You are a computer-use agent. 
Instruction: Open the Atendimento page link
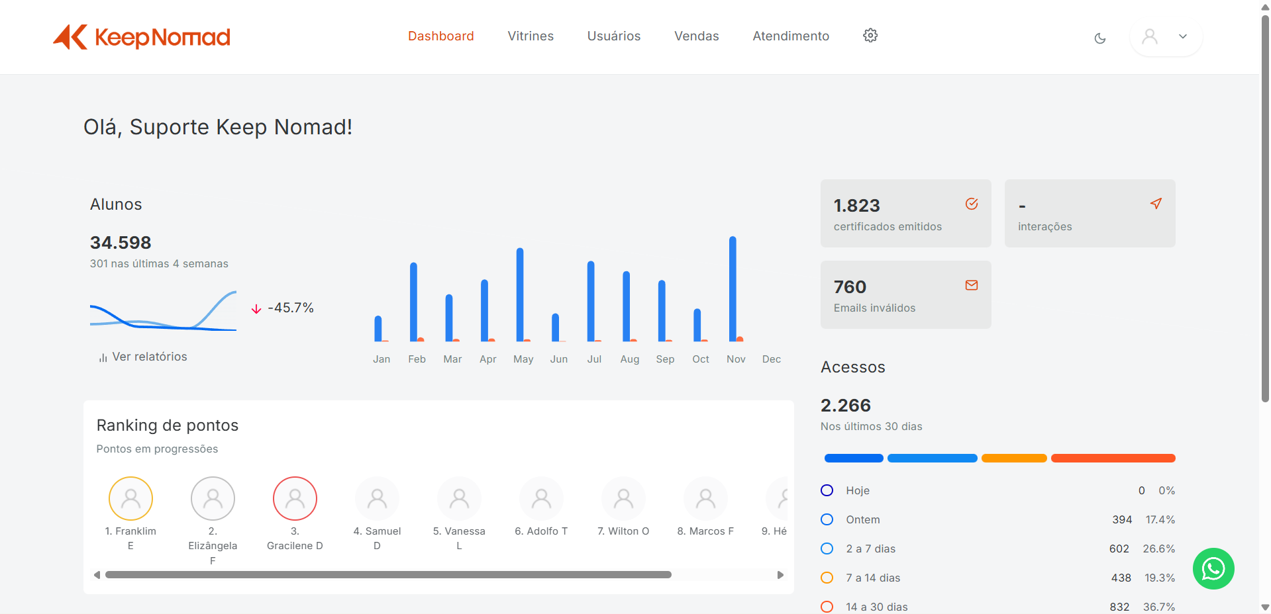click(791, 36)
